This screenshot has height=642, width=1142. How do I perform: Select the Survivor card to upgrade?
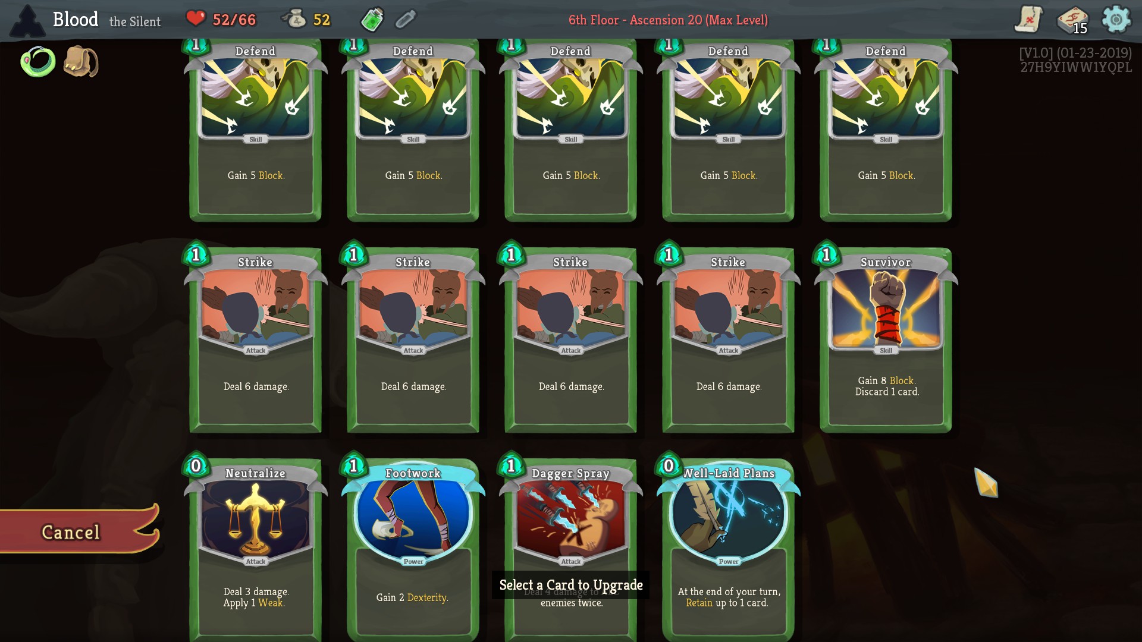pyautogui.click(x=886, y=336)
